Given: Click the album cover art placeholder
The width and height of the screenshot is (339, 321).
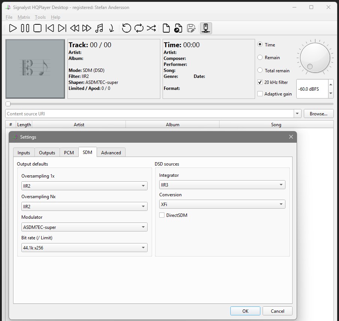Looking at the screenshot, I should click(35, 69).
